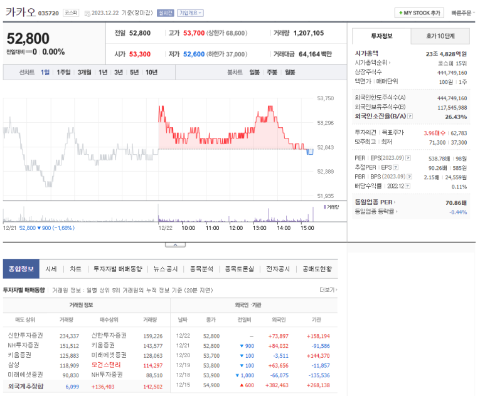The width and height of the screenshot is (485, 396).
Task: Click the 3.96매수 investment opinion value
Action: coord(435,133)
